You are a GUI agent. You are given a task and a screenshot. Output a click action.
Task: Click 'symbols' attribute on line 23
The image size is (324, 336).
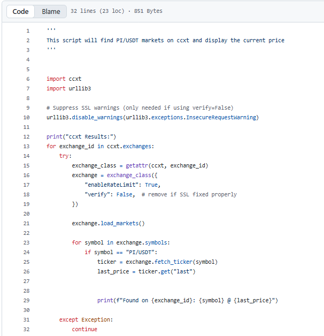point(156,242)
